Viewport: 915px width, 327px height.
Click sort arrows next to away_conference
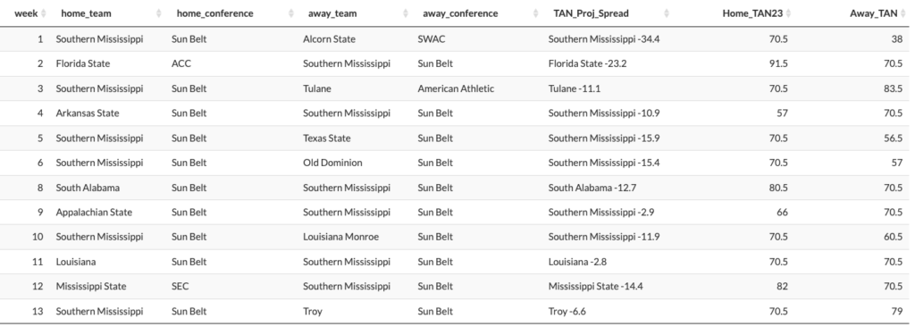click(x=536, y=13)
